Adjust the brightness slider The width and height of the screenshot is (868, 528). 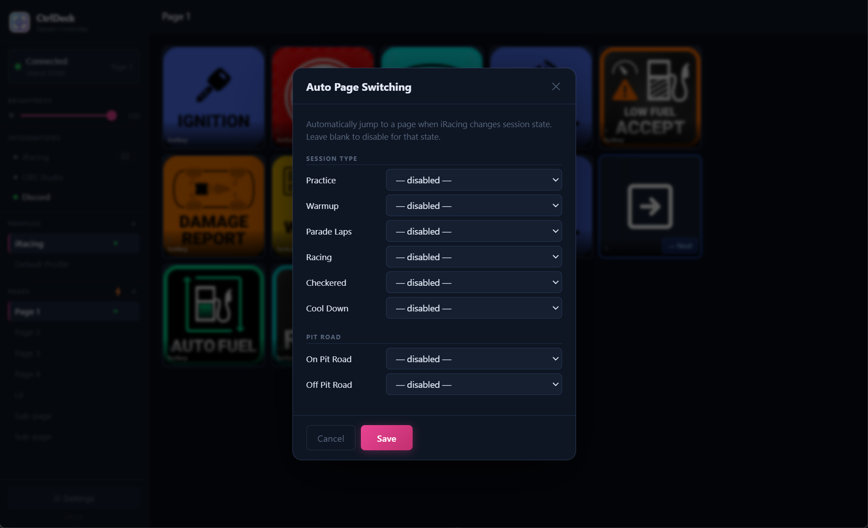(68, 115)
